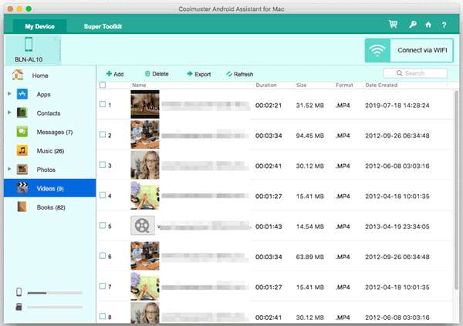Click the Music note icon

[x=22, y=150]
